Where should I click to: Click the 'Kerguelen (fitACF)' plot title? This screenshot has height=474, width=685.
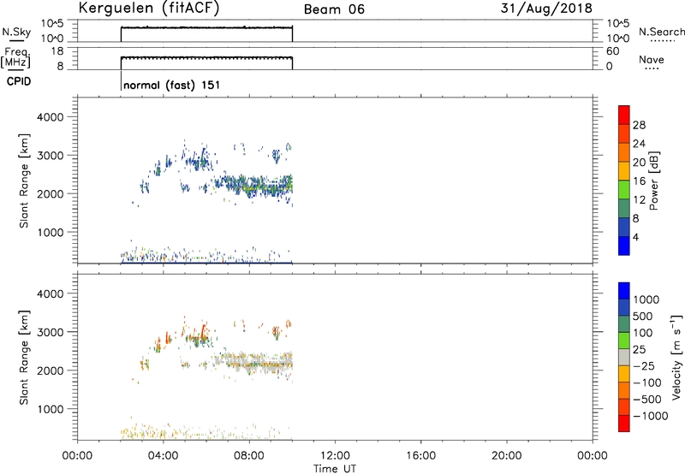click(148, 9)
